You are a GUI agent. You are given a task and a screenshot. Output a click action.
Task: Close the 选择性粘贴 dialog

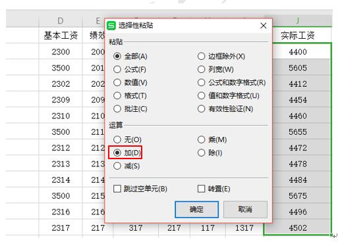(x=264, y=26)
